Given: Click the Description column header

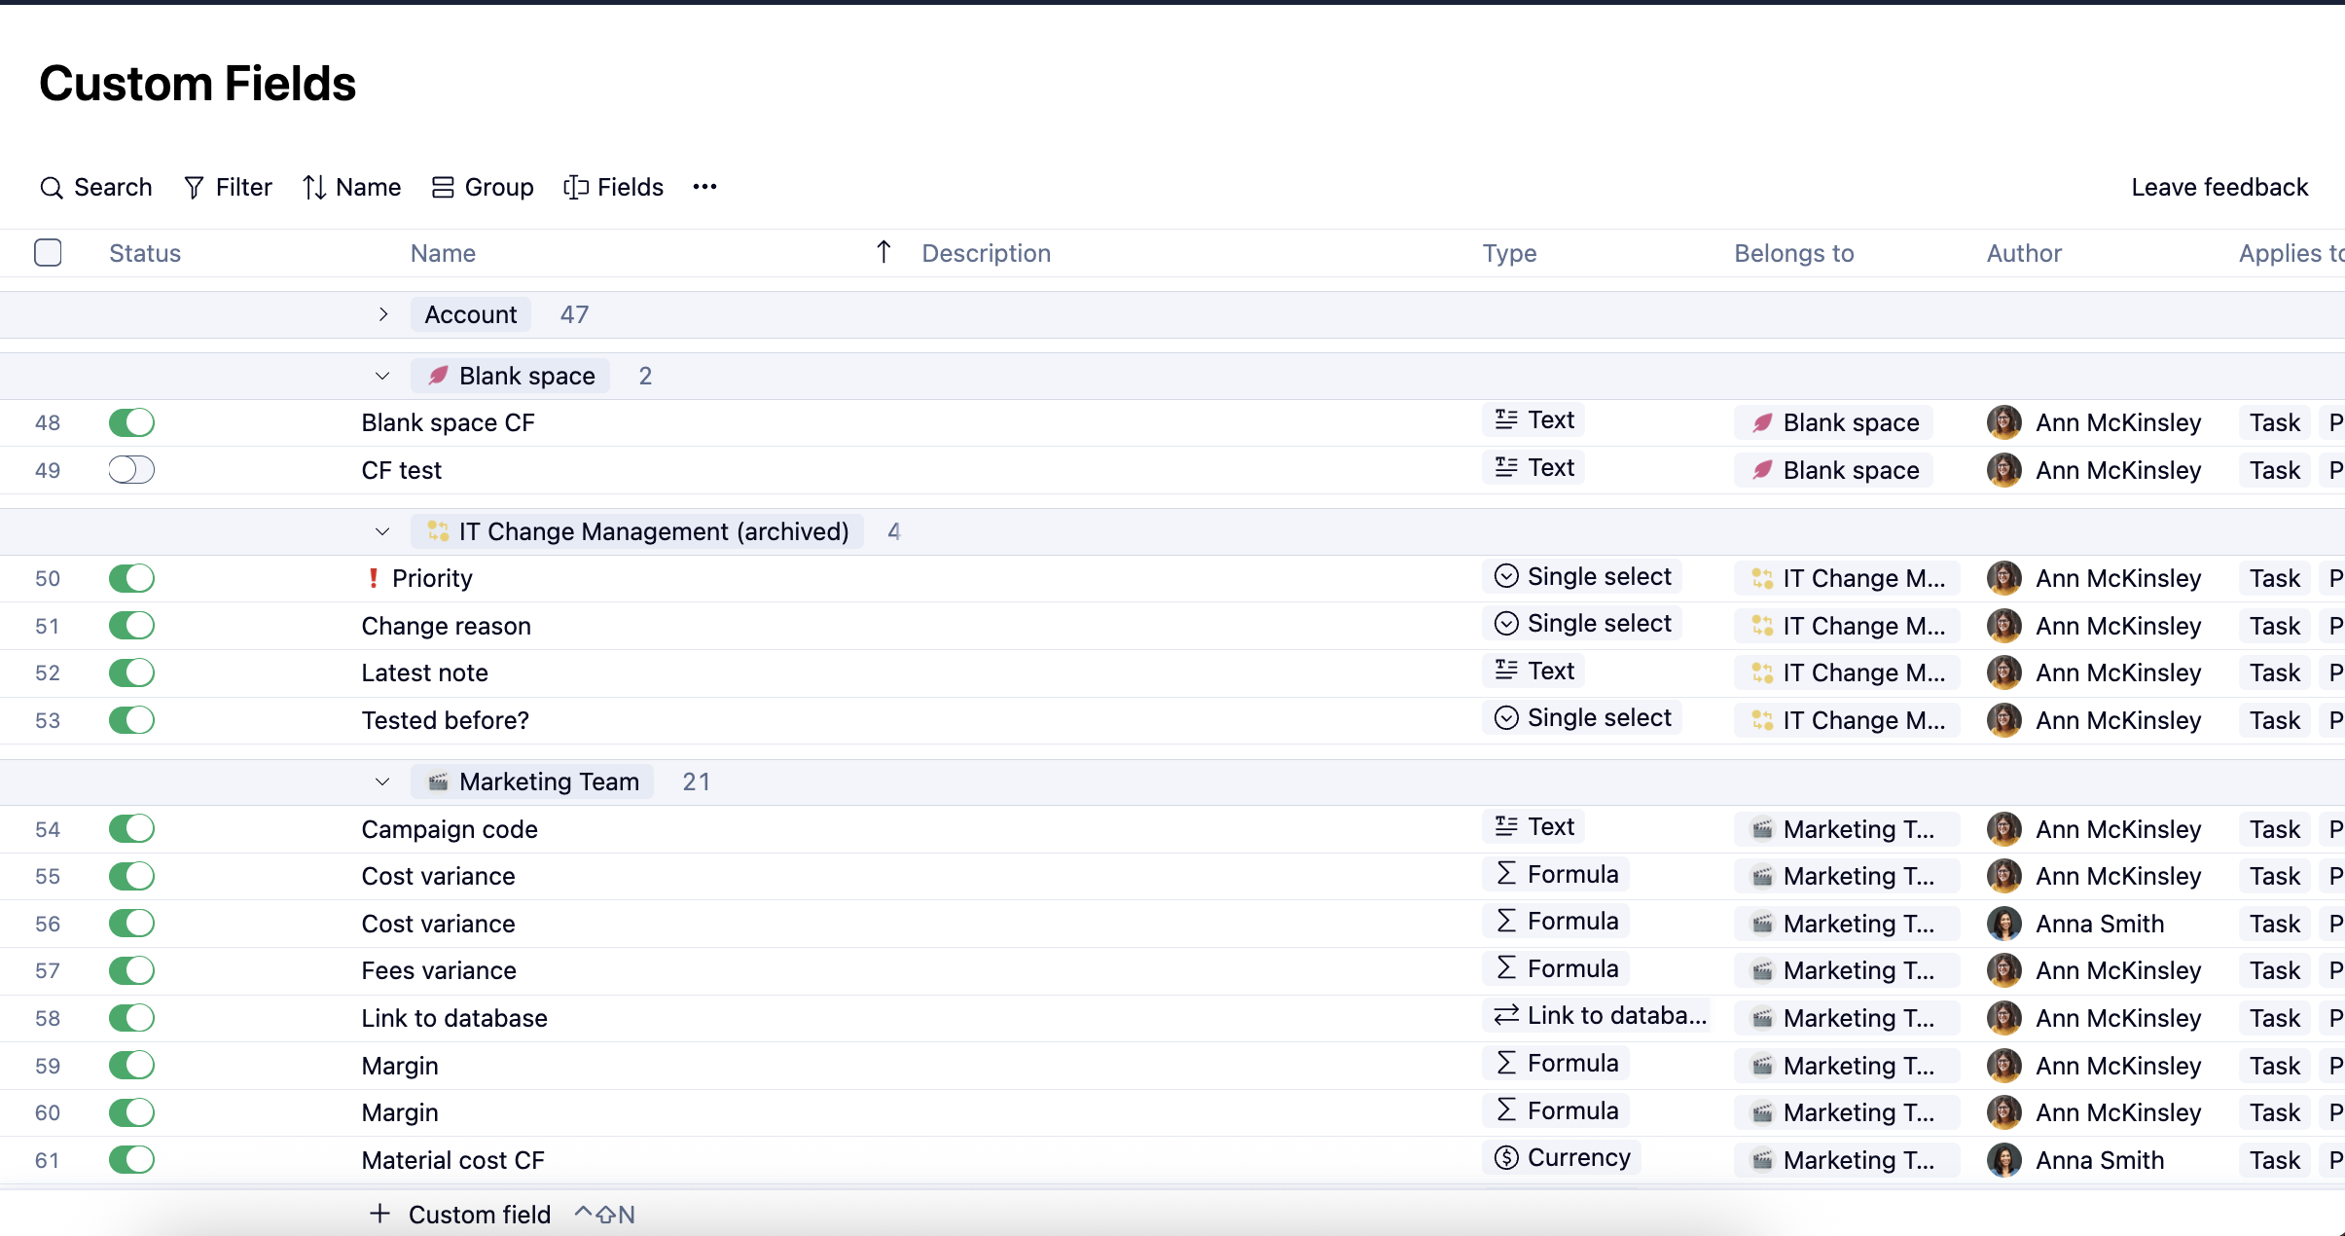Looking at the screenshot, I should [x=986, y=253].
